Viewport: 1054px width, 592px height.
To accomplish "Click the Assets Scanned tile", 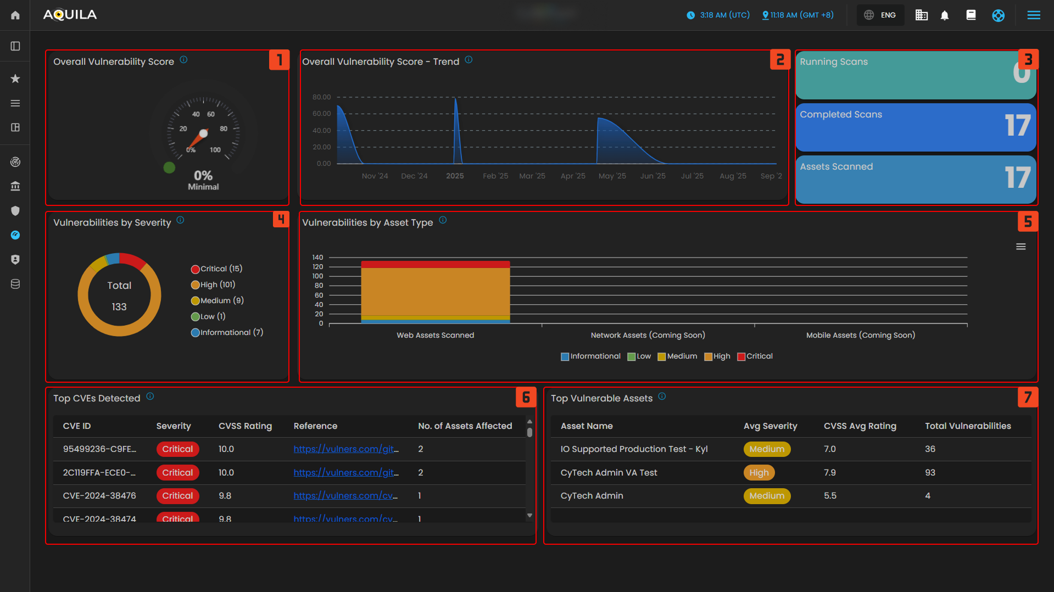I will pos(915,180).
